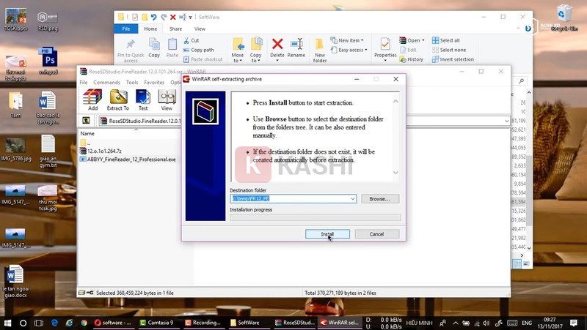Open the Recycle Bin desktop icon
The width and height of the screenshot is (587, 330).
pyautogui.click(x=564, y=18)
